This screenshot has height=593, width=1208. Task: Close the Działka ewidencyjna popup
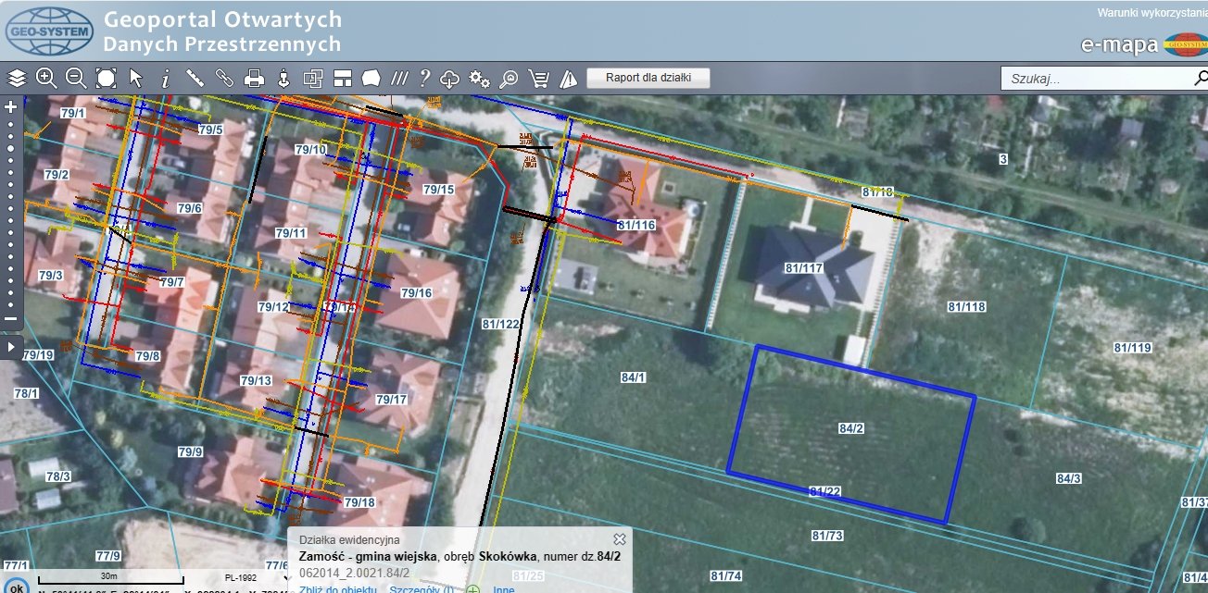(x=620, y=538)
